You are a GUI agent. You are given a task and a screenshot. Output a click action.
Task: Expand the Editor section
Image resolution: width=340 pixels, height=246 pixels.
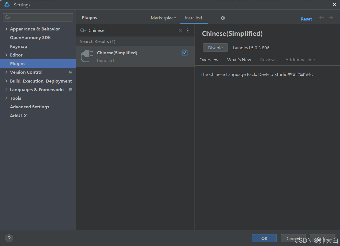coord(6,55)
